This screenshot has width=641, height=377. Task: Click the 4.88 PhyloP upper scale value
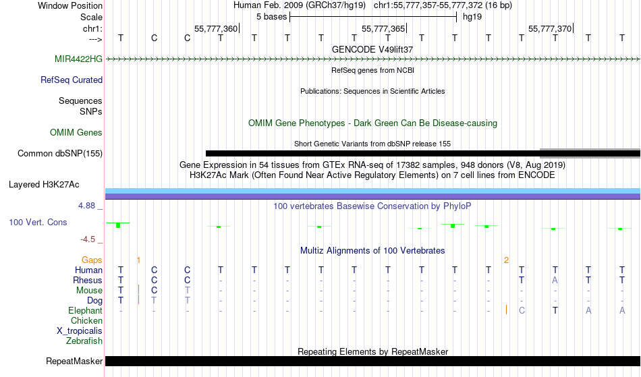[x=86, y=206]
